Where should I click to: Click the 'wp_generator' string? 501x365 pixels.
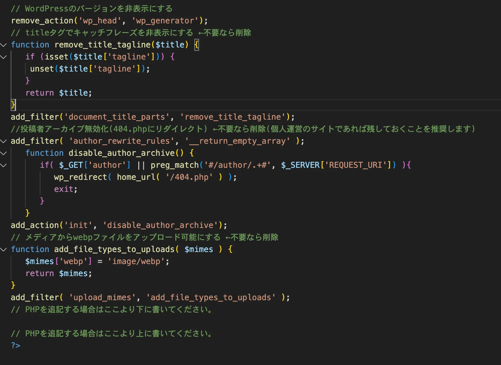click(x=165, y=21)
